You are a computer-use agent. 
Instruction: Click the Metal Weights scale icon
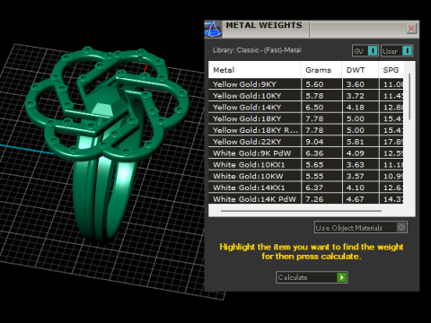point(213,29)
